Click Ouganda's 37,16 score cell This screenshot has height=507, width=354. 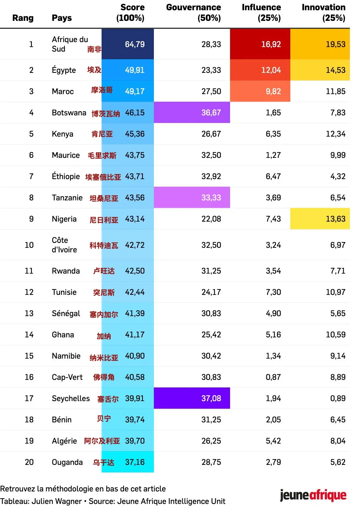click(135, 462)
